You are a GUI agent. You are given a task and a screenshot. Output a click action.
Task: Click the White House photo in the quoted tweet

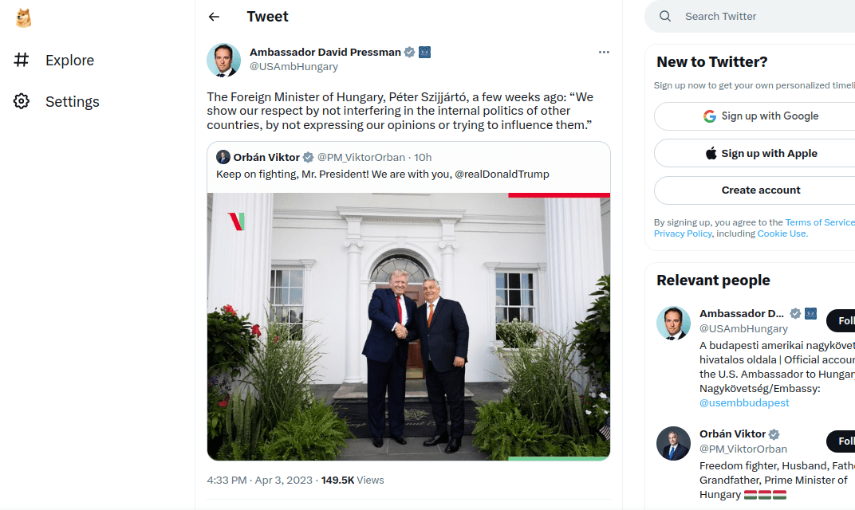[x=408, y=327]
